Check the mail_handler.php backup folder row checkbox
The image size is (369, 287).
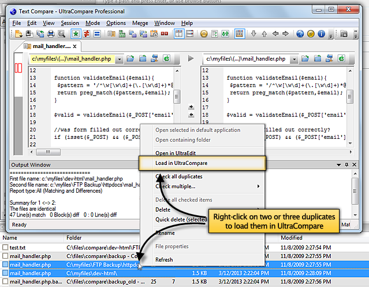(x=5, y=256)
